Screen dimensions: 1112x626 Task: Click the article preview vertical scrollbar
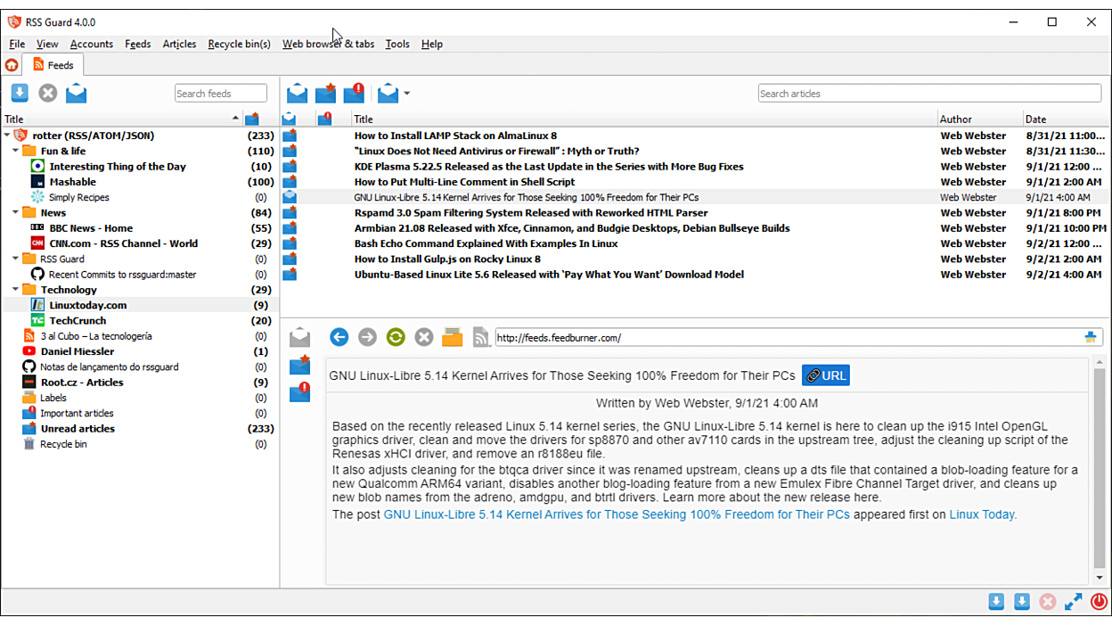coord(1099,464)
